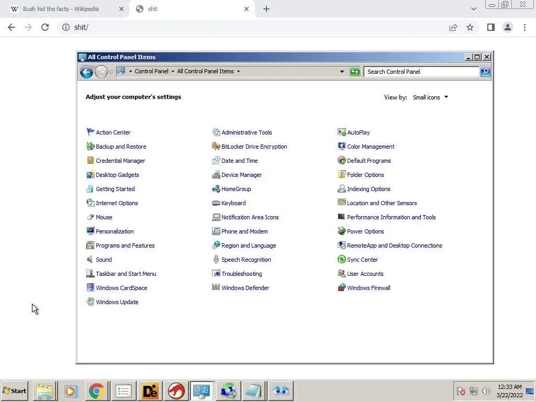Click the taskbar clock showing 12:33 AM
The width and height of the screenshot is (536, 402).
tap(509, 390)
